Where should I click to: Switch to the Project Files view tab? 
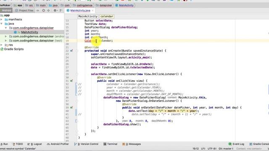pos(24,10)
